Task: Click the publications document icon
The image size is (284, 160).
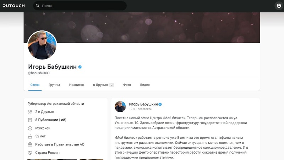Action: pos(30,120)
